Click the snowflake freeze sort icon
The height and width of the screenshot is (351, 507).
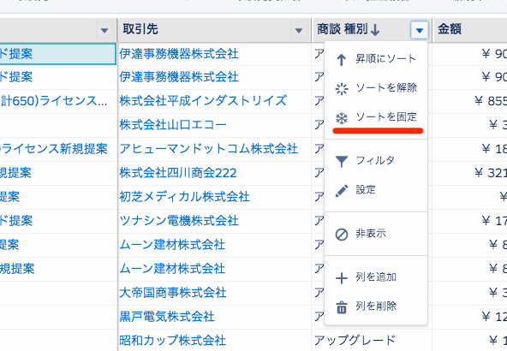coord(342,118)
